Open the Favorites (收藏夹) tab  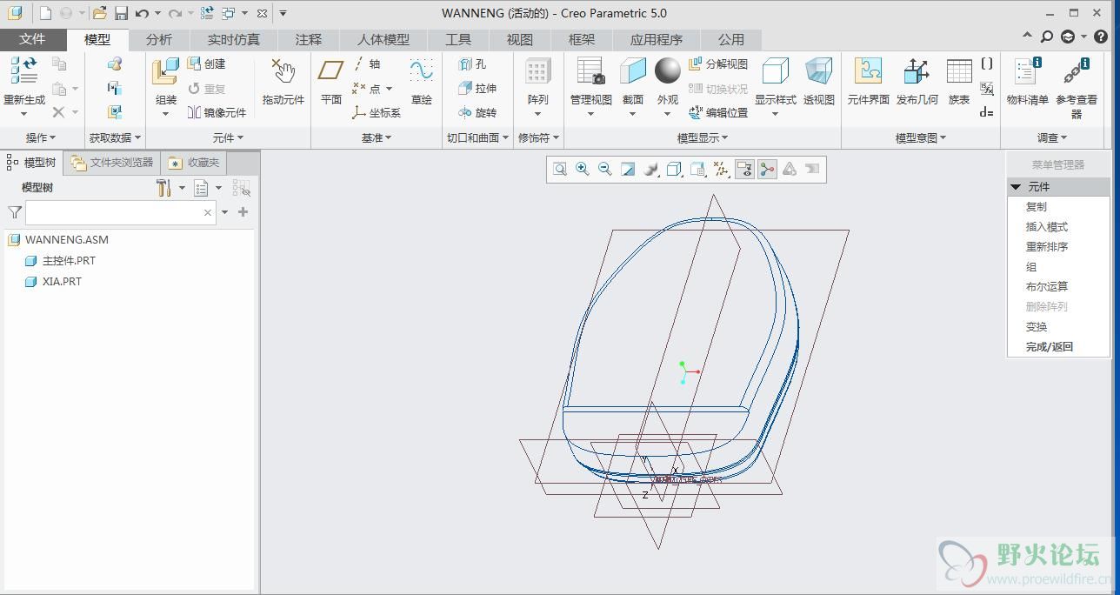(x=196, y=163)
